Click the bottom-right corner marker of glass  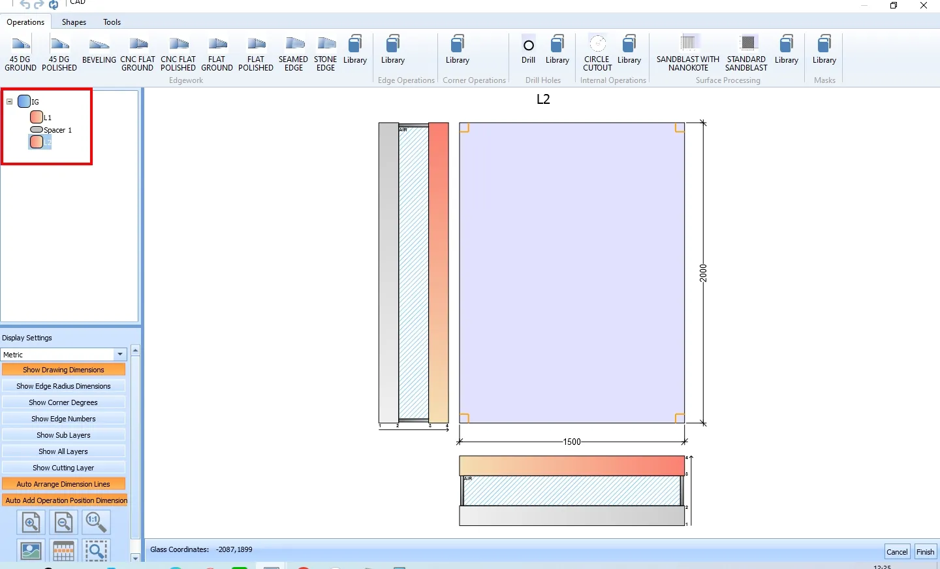click(680, 418)
